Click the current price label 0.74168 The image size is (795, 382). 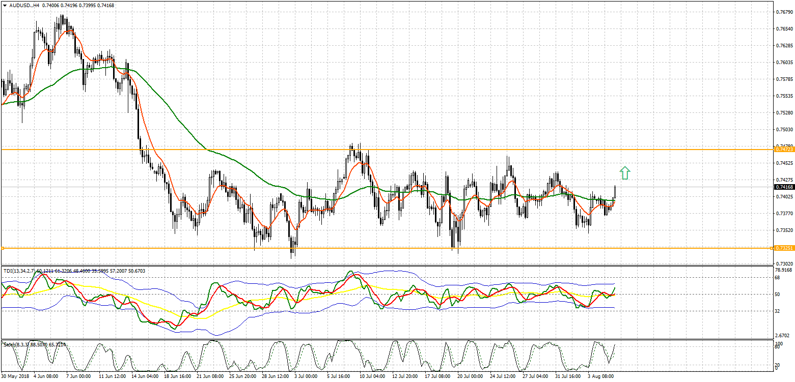[784, 187]
